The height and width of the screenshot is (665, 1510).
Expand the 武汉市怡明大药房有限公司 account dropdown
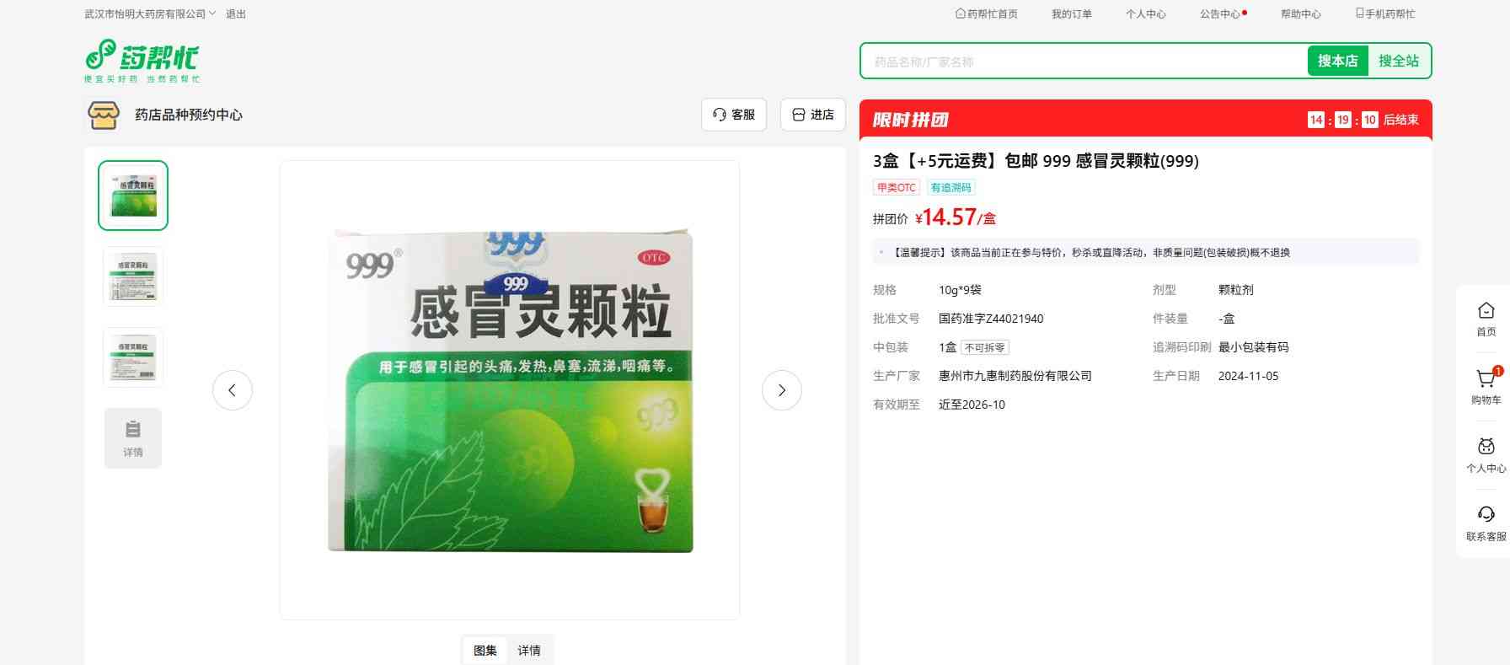tap(150, 13)
